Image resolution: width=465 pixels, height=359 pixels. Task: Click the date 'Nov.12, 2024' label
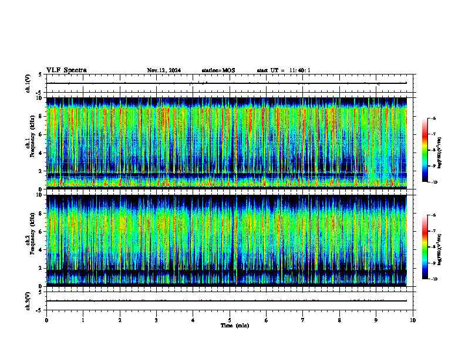point(164,70)
